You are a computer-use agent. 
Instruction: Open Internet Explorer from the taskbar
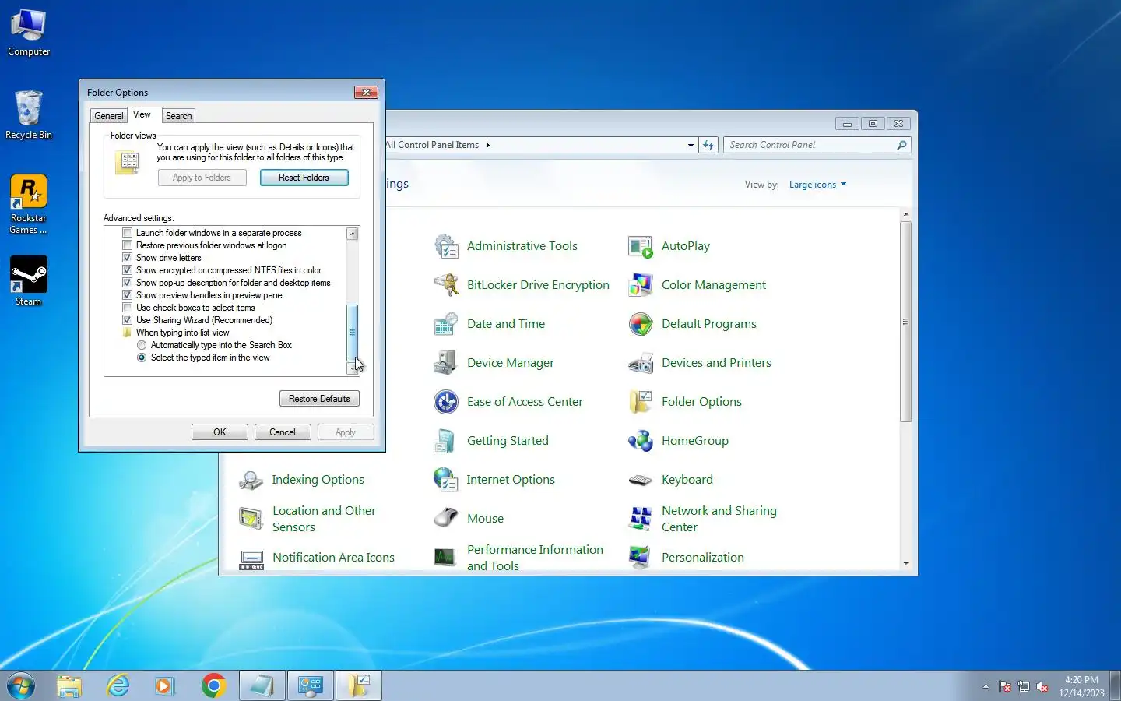pos(118,685)
